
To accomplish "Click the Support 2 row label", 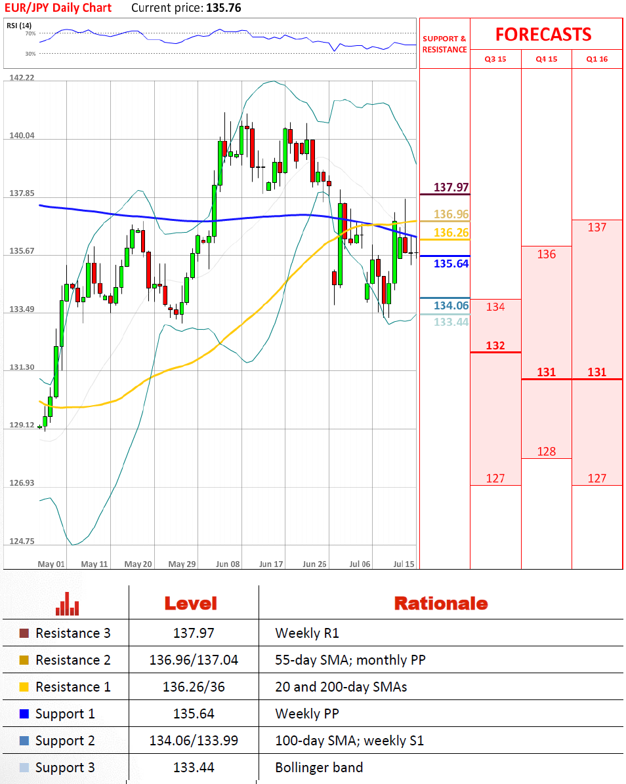I will click(65, 741).
